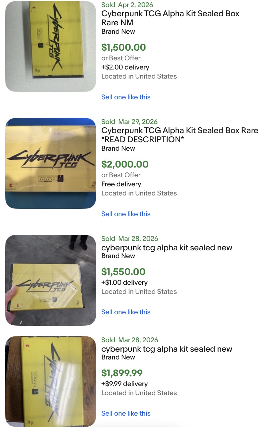
Task: Click 'Sell one like this' for $2,000.00 listing
Action: tap(126, 214)
